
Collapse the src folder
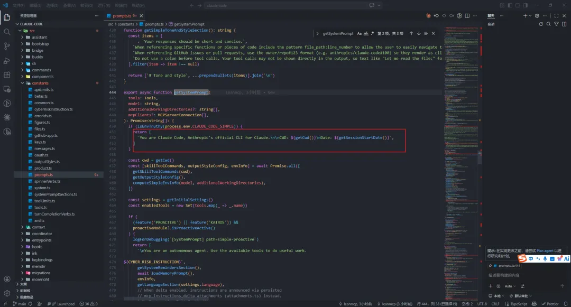20,31
